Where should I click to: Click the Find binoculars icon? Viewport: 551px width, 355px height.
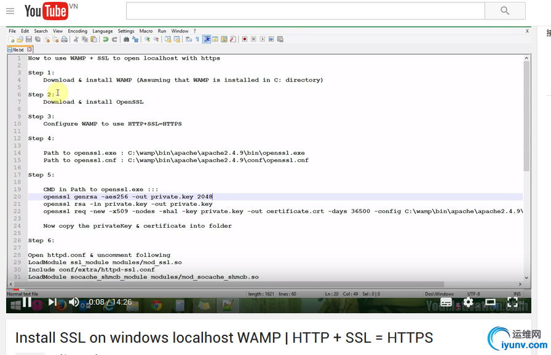(126, 39)
